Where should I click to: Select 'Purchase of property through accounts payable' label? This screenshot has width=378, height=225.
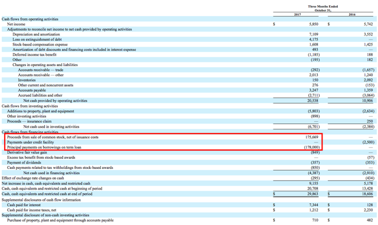click(x=60, y=220)
